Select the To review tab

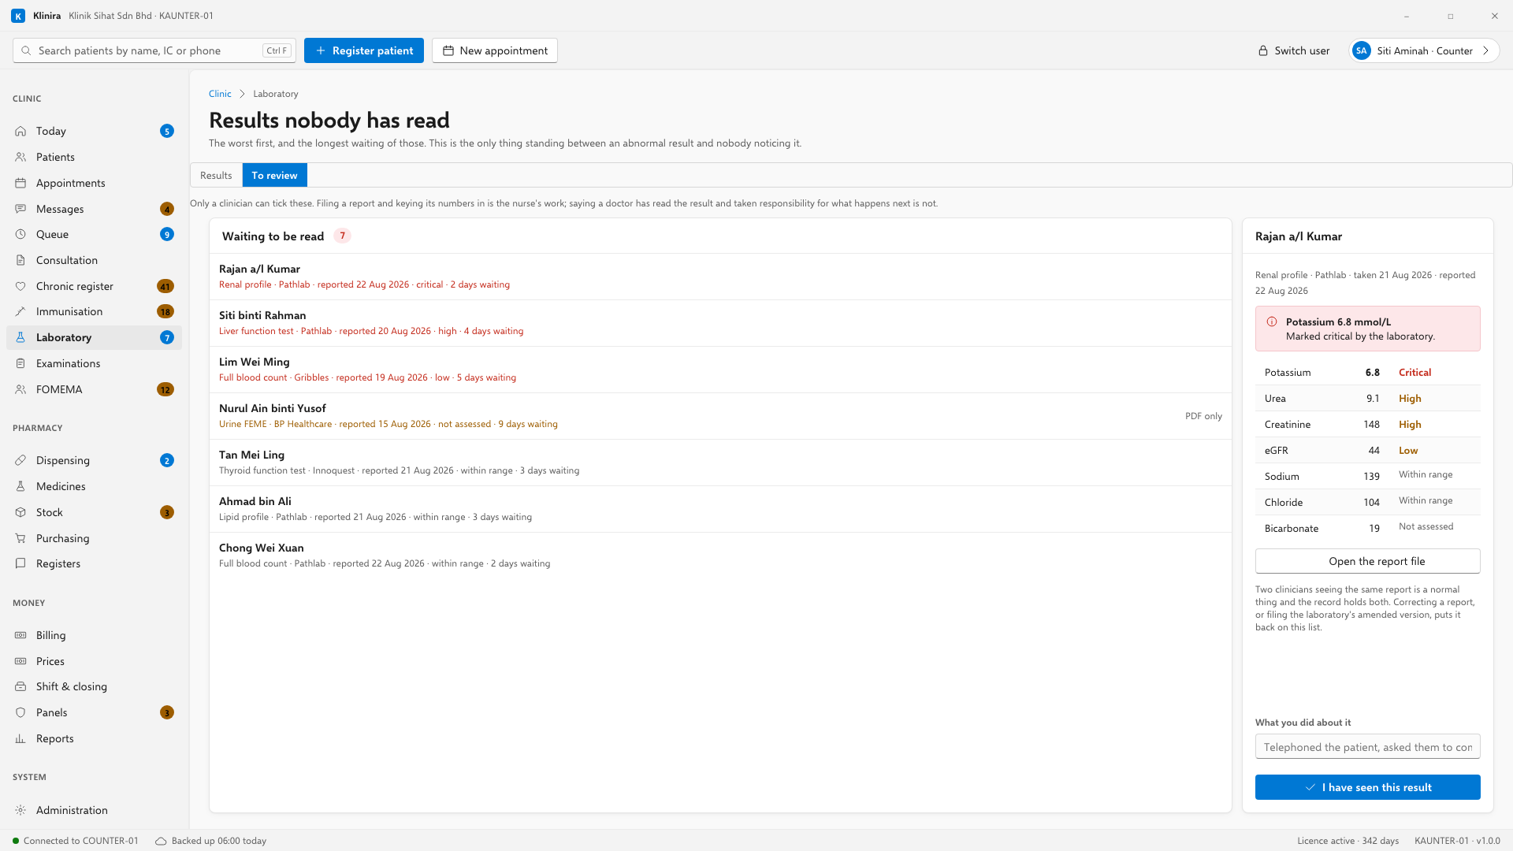pyautogui.click(x=274, y=175)
